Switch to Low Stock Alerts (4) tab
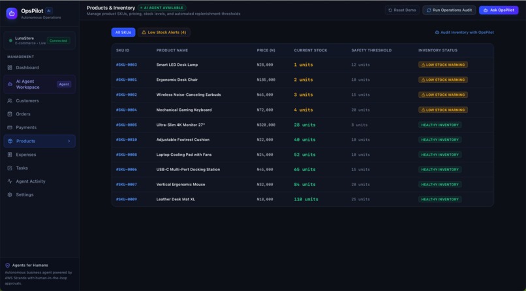 tap(164, 33)
